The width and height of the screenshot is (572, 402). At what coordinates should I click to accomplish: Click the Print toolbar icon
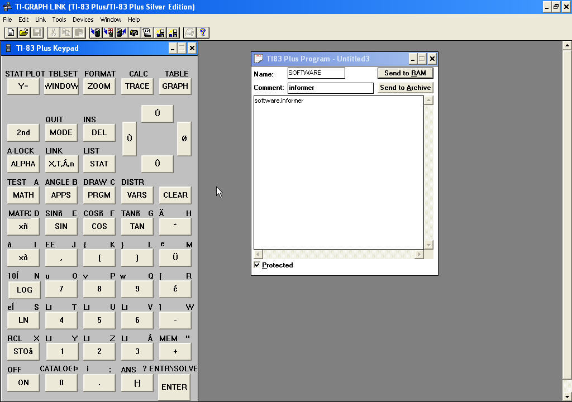pyautogui.click(x=190, y=33)
